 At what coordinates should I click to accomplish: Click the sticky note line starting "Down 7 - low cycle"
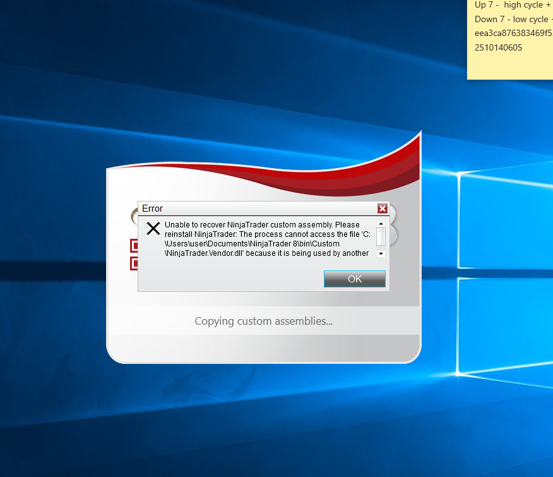point(513,19)
